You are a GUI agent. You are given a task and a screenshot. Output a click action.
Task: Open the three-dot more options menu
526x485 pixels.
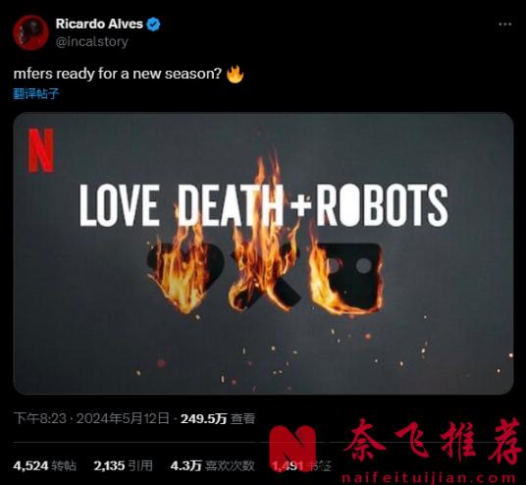tap(504, 25)
